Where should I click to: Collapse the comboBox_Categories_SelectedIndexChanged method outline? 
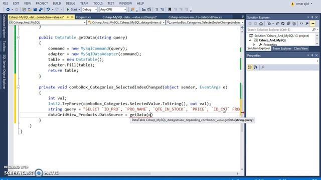coord(18,87)
